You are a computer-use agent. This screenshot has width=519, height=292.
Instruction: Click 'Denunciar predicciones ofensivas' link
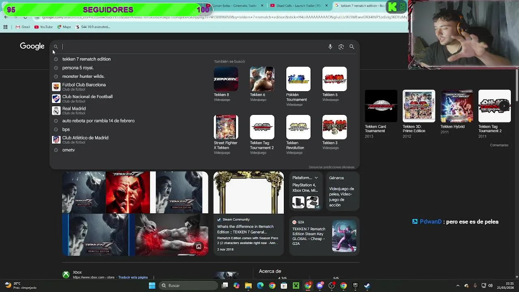coord(331,167)
